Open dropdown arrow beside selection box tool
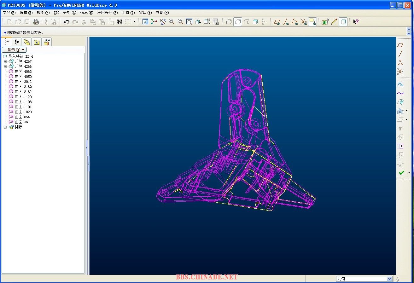 click(x=134, y=22)
